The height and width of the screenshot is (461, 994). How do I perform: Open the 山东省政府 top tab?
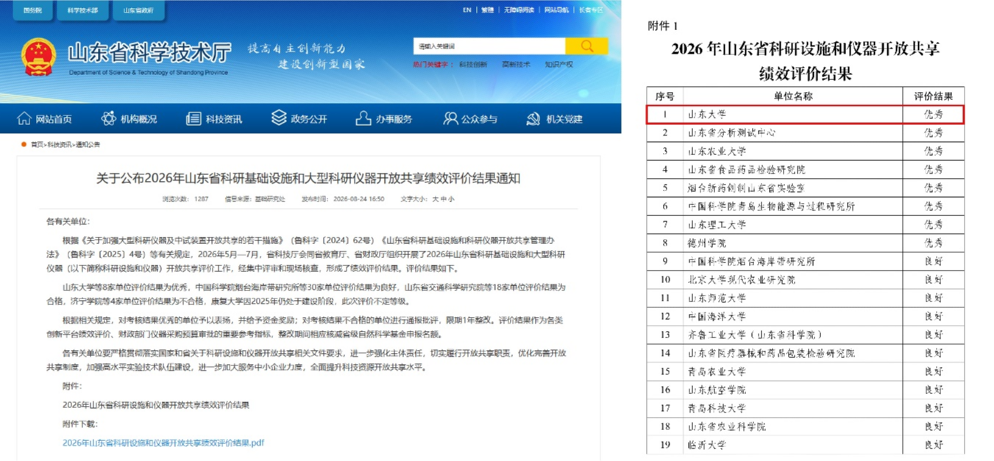click(x=138, y=10)
